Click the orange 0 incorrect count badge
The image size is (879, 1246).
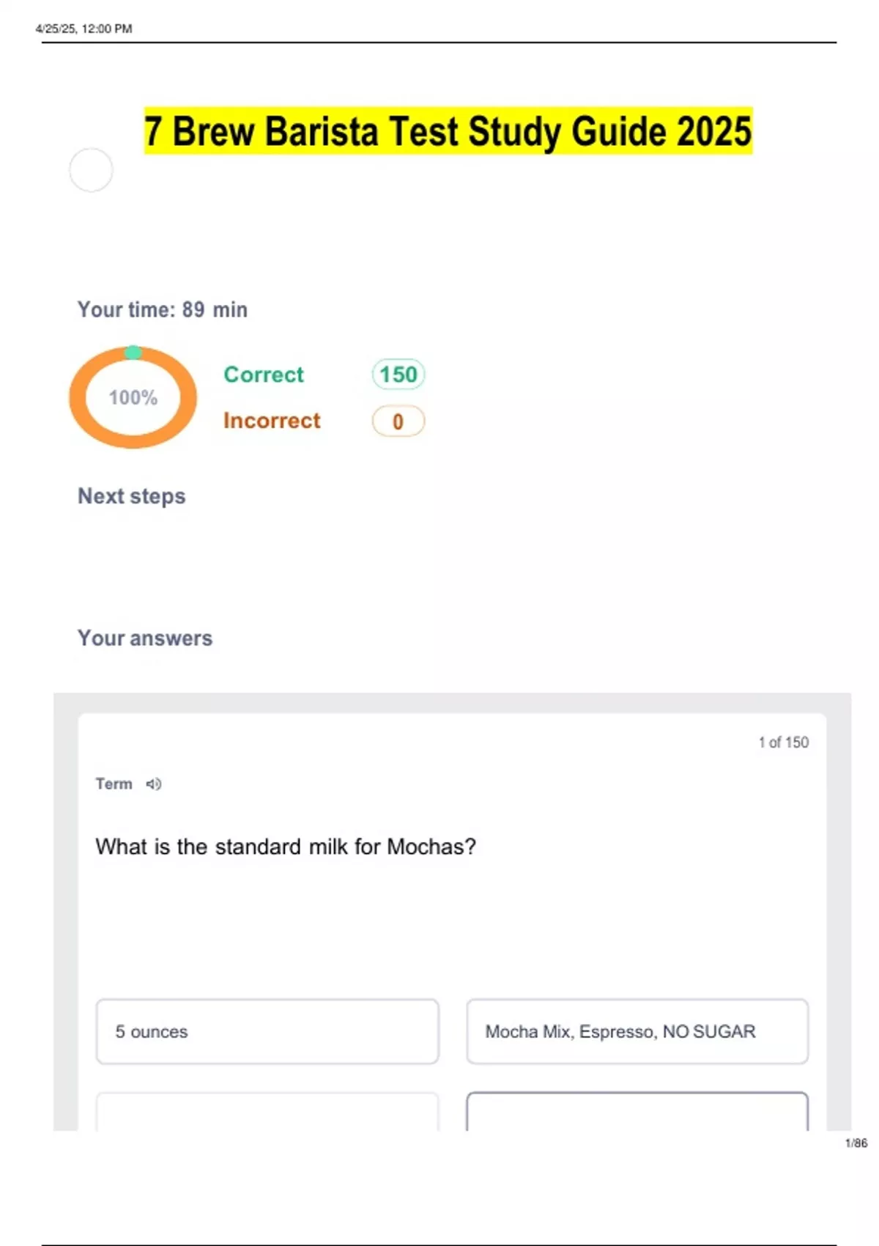point(398,421)
